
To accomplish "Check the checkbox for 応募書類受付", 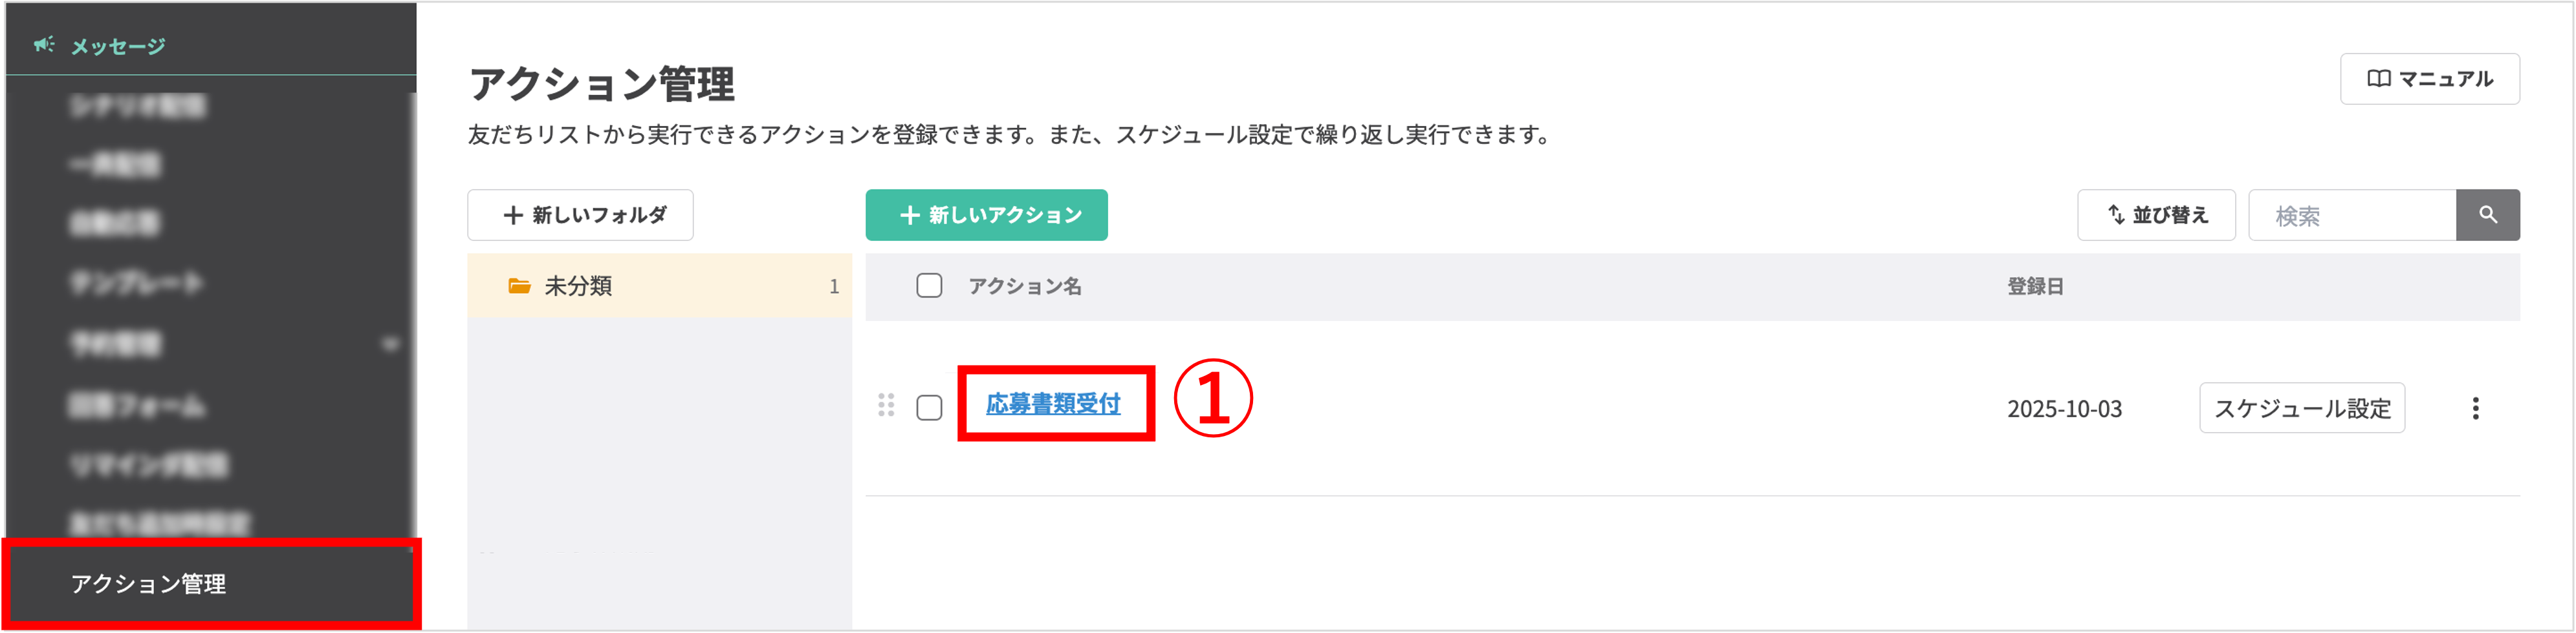I will (929, 408).
